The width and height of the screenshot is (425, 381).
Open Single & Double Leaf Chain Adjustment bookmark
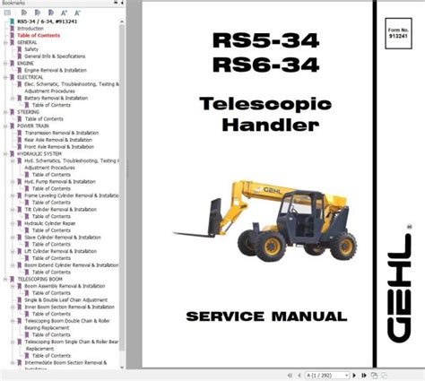[x=66, y=299]
